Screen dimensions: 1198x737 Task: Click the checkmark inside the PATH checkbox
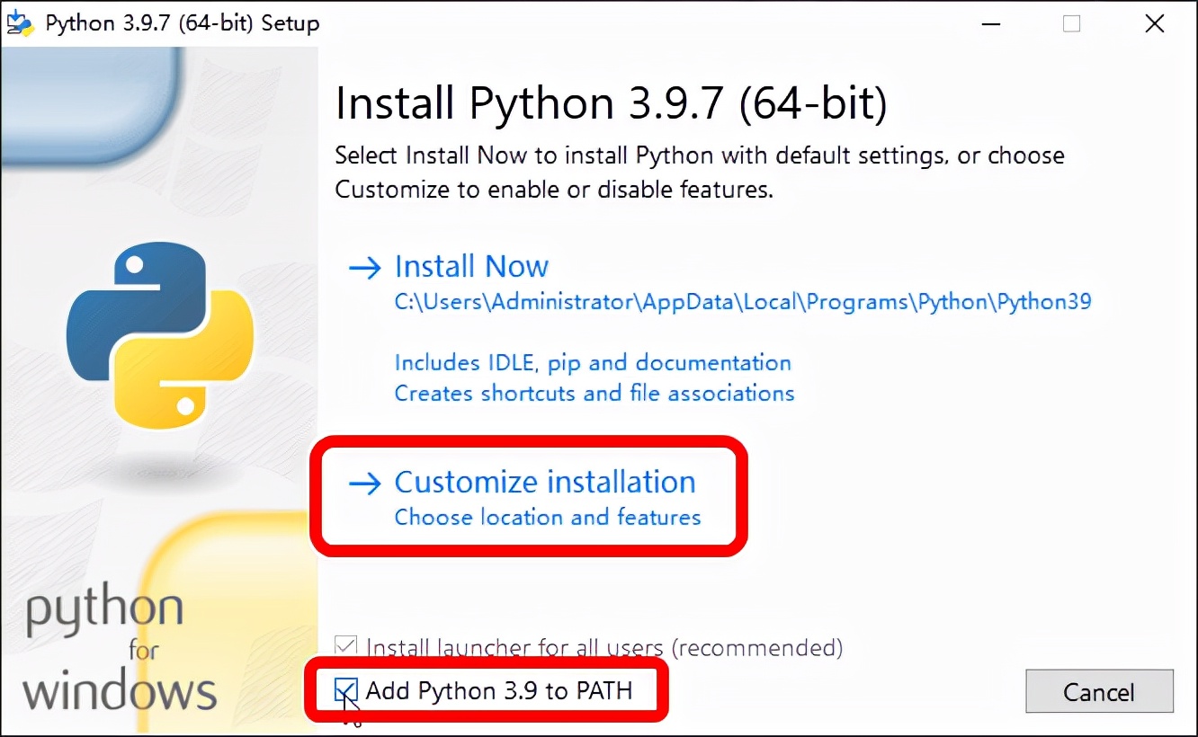344,690
